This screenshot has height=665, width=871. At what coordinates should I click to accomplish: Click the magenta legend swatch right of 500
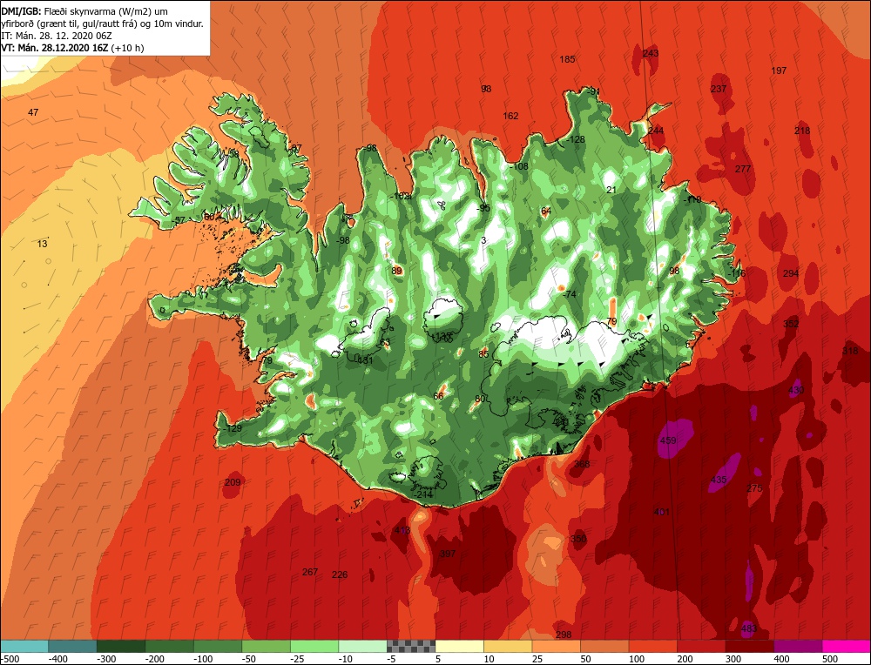tap(847, 646)
